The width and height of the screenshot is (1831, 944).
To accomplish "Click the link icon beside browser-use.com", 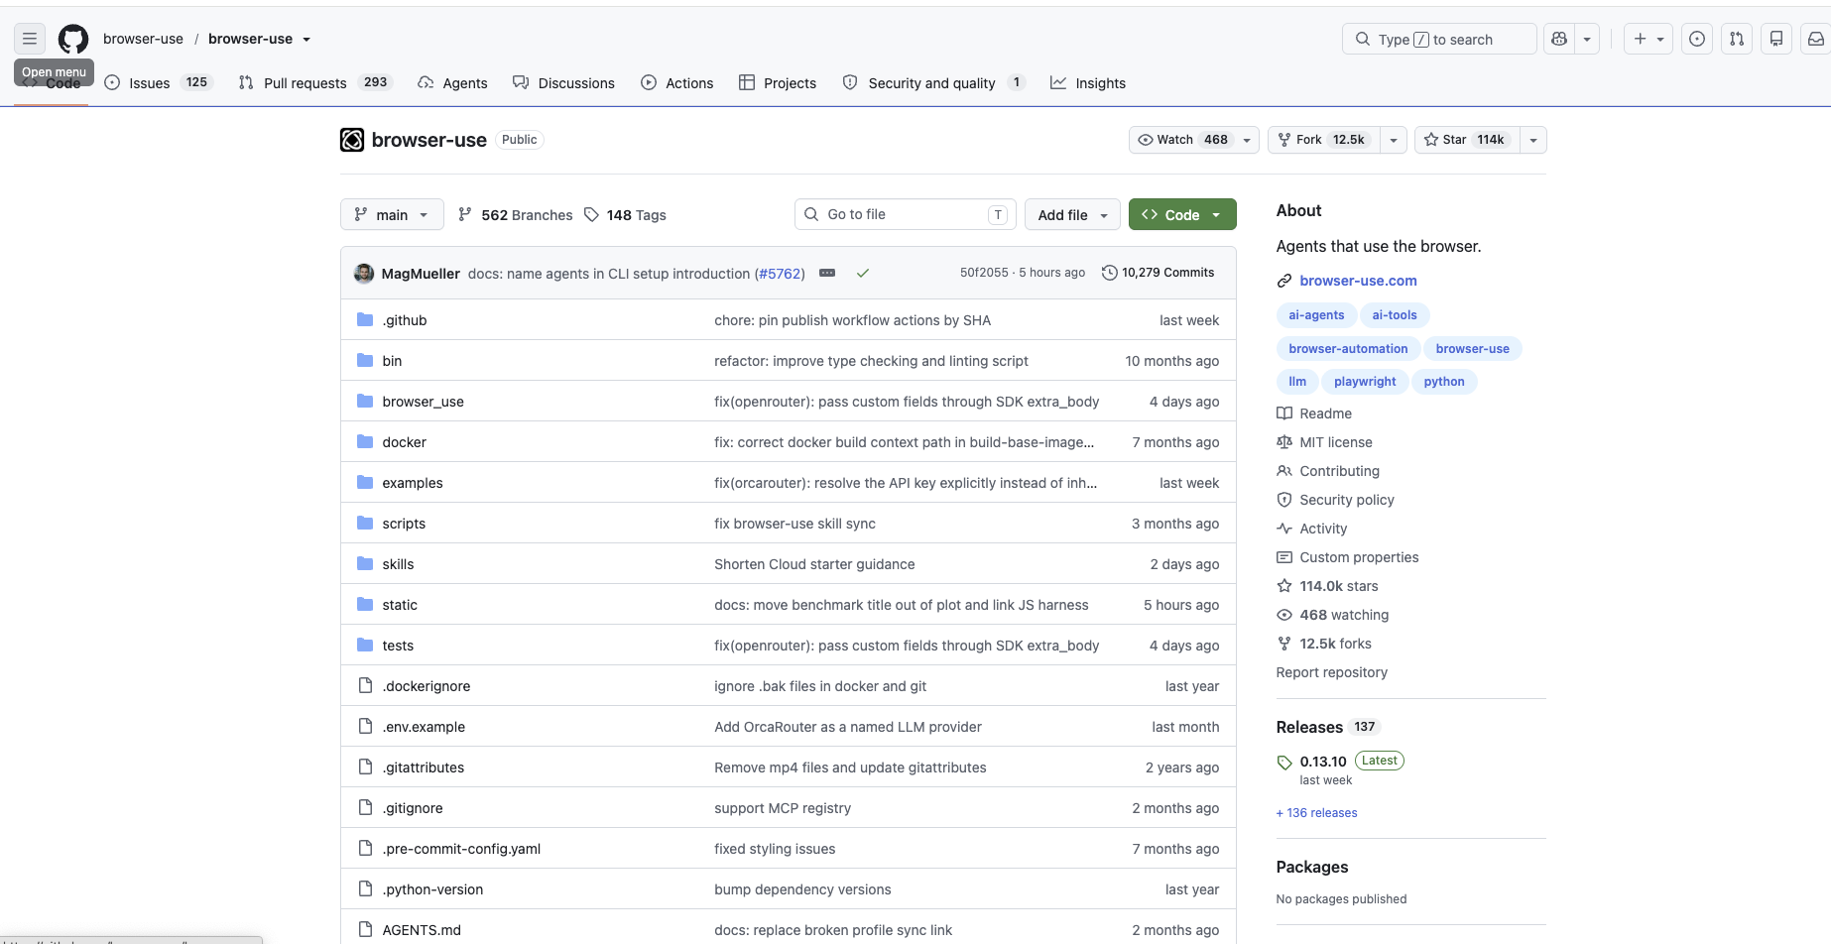I will (x=1284, y=281).
